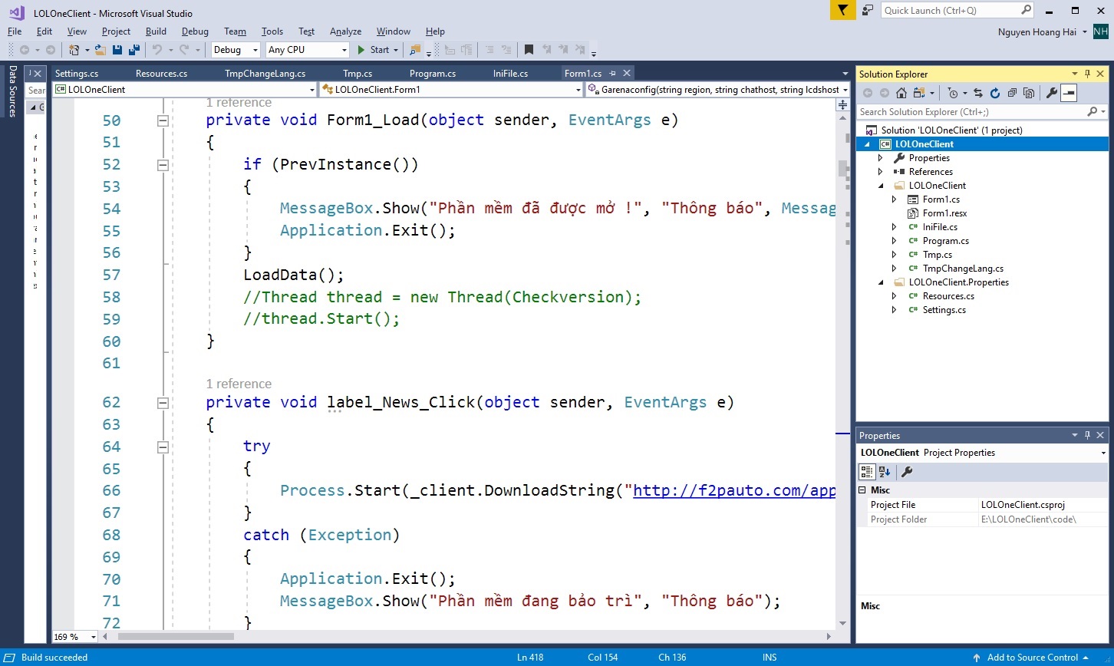Toggle Preview Selected Items in Solution Explorer

[1069, 93]
